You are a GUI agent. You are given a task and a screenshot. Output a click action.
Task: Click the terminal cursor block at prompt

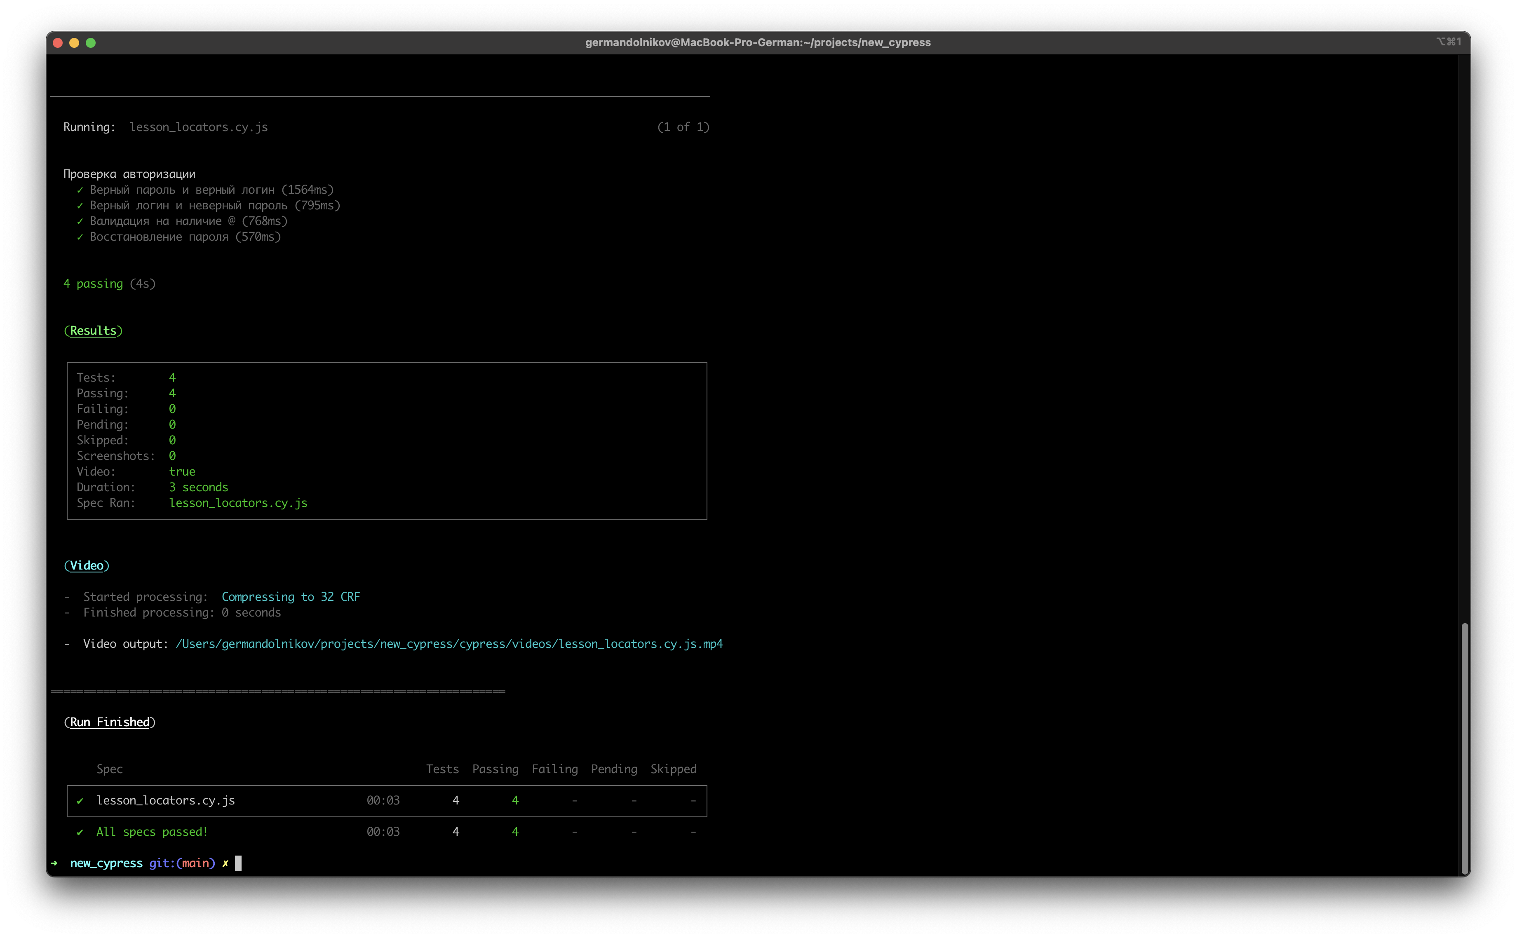point(238,863)
